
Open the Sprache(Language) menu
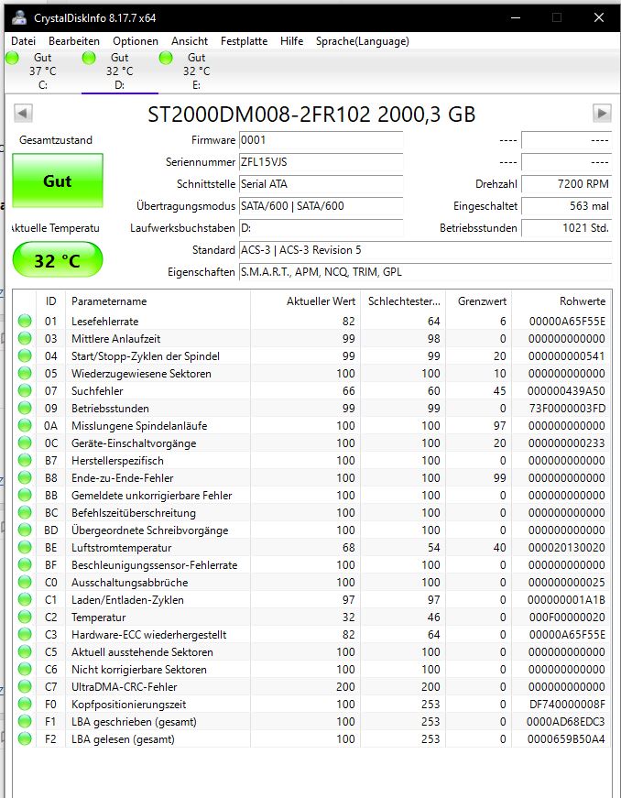(362, 41)
